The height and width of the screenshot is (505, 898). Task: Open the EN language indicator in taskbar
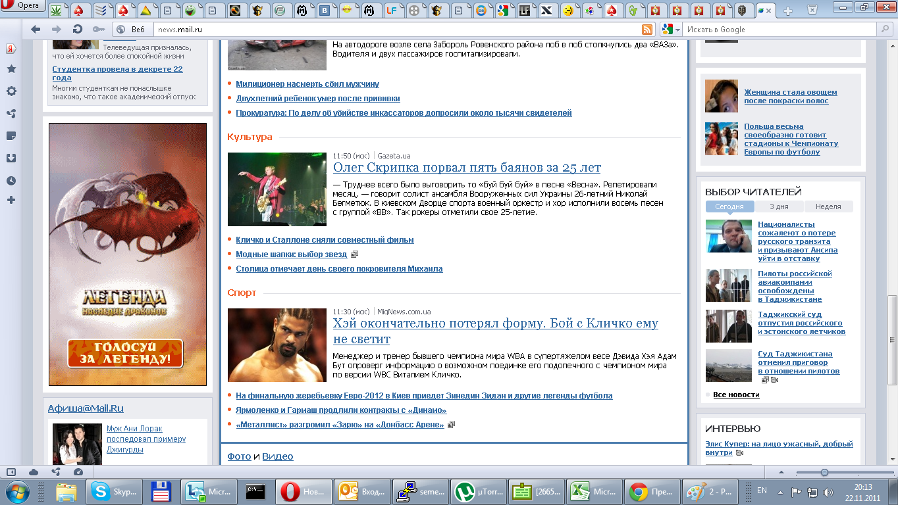[x=762, y=491]
